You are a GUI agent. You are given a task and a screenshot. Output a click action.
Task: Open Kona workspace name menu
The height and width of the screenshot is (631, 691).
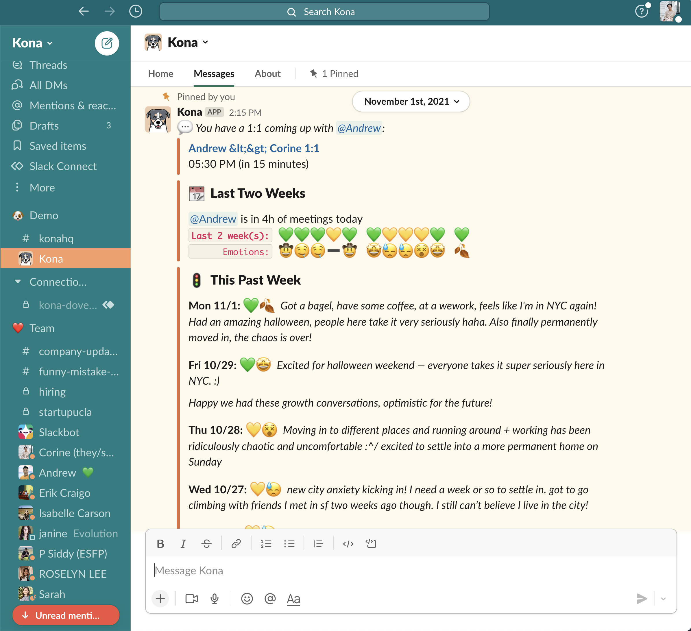[33, 43]
